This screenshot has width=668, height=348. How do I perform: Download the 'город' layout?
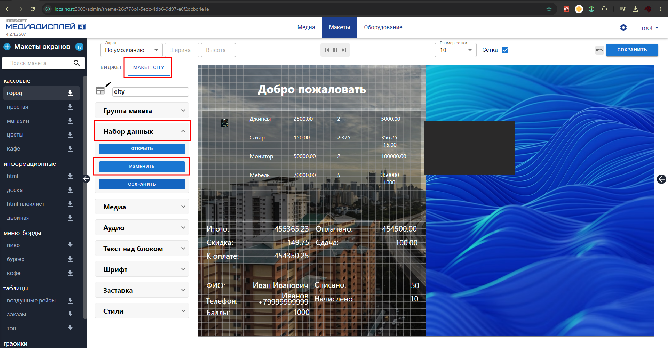tap(70, 93)
